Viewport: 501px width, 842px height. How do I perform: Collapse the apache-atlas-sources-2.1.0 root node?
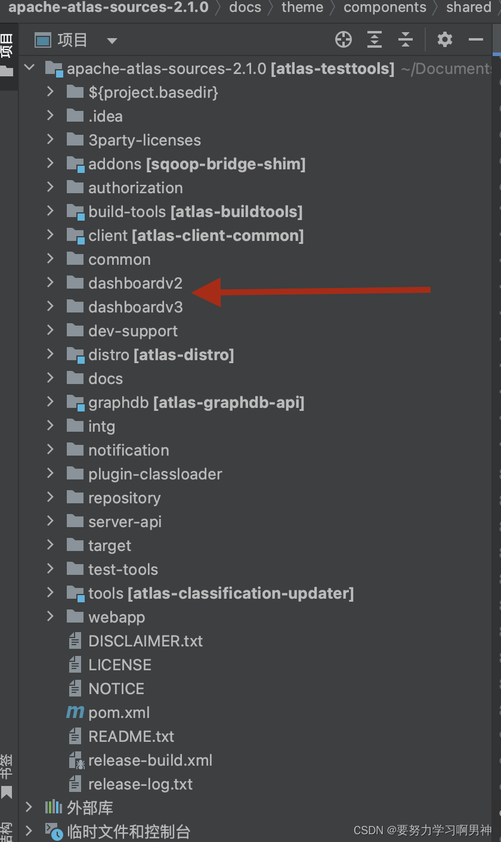(x=29, y=68)
